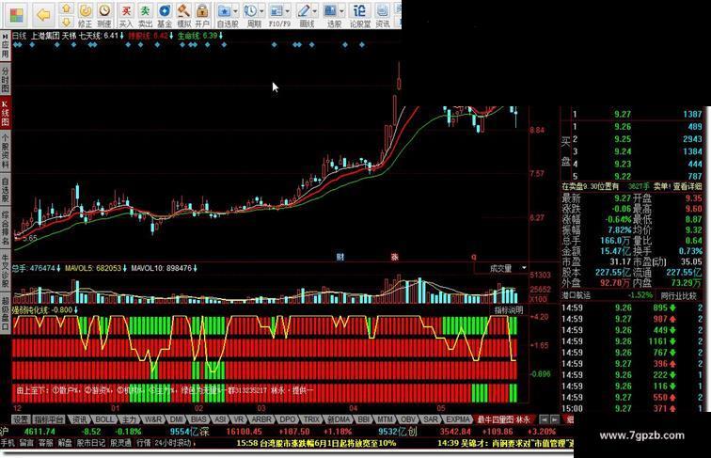This screenshot has height=458, width=711.
Task: Select the EXPMA indicator tab
Action: [457, 419]
